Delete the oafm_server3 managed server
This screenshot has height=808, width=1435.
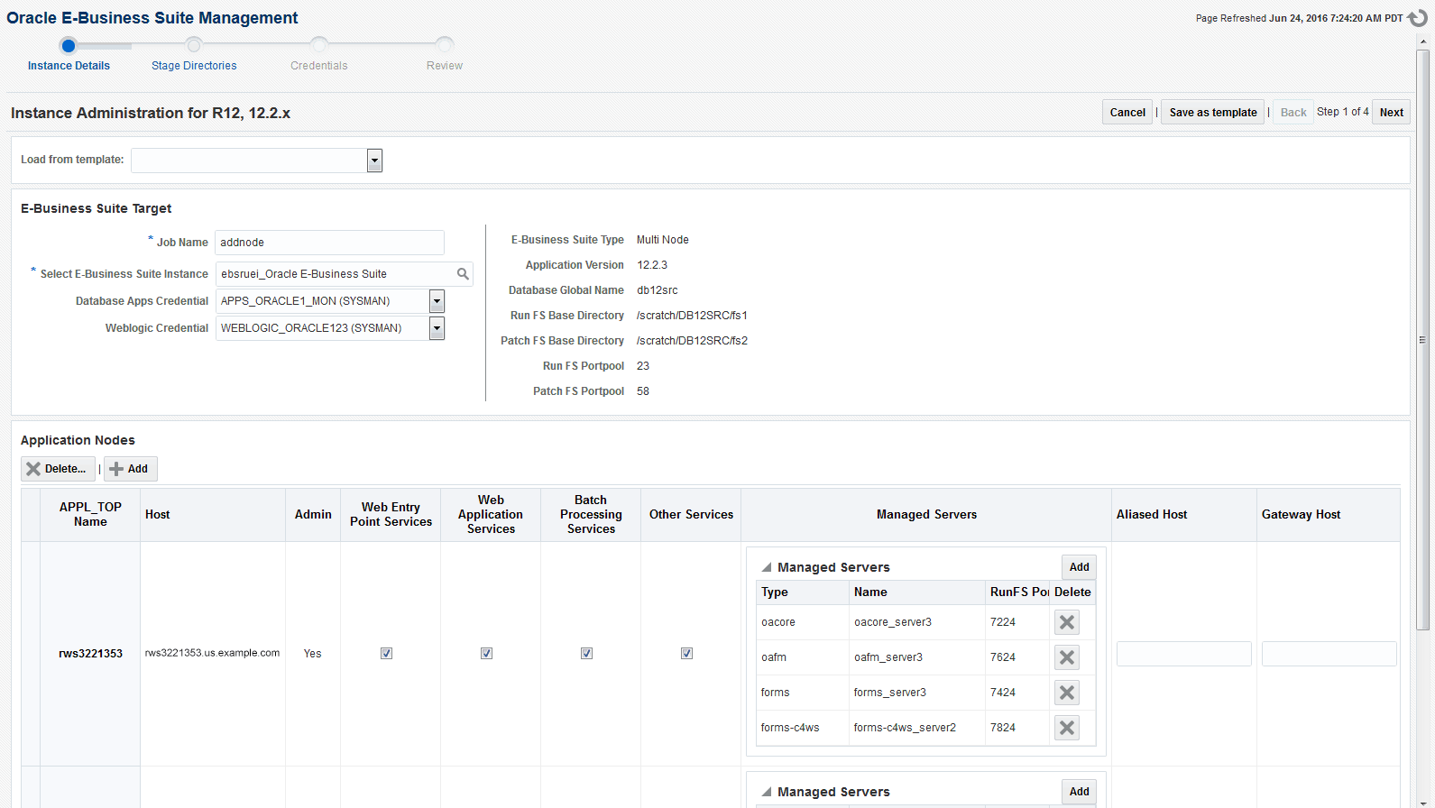coord(1067,657)
